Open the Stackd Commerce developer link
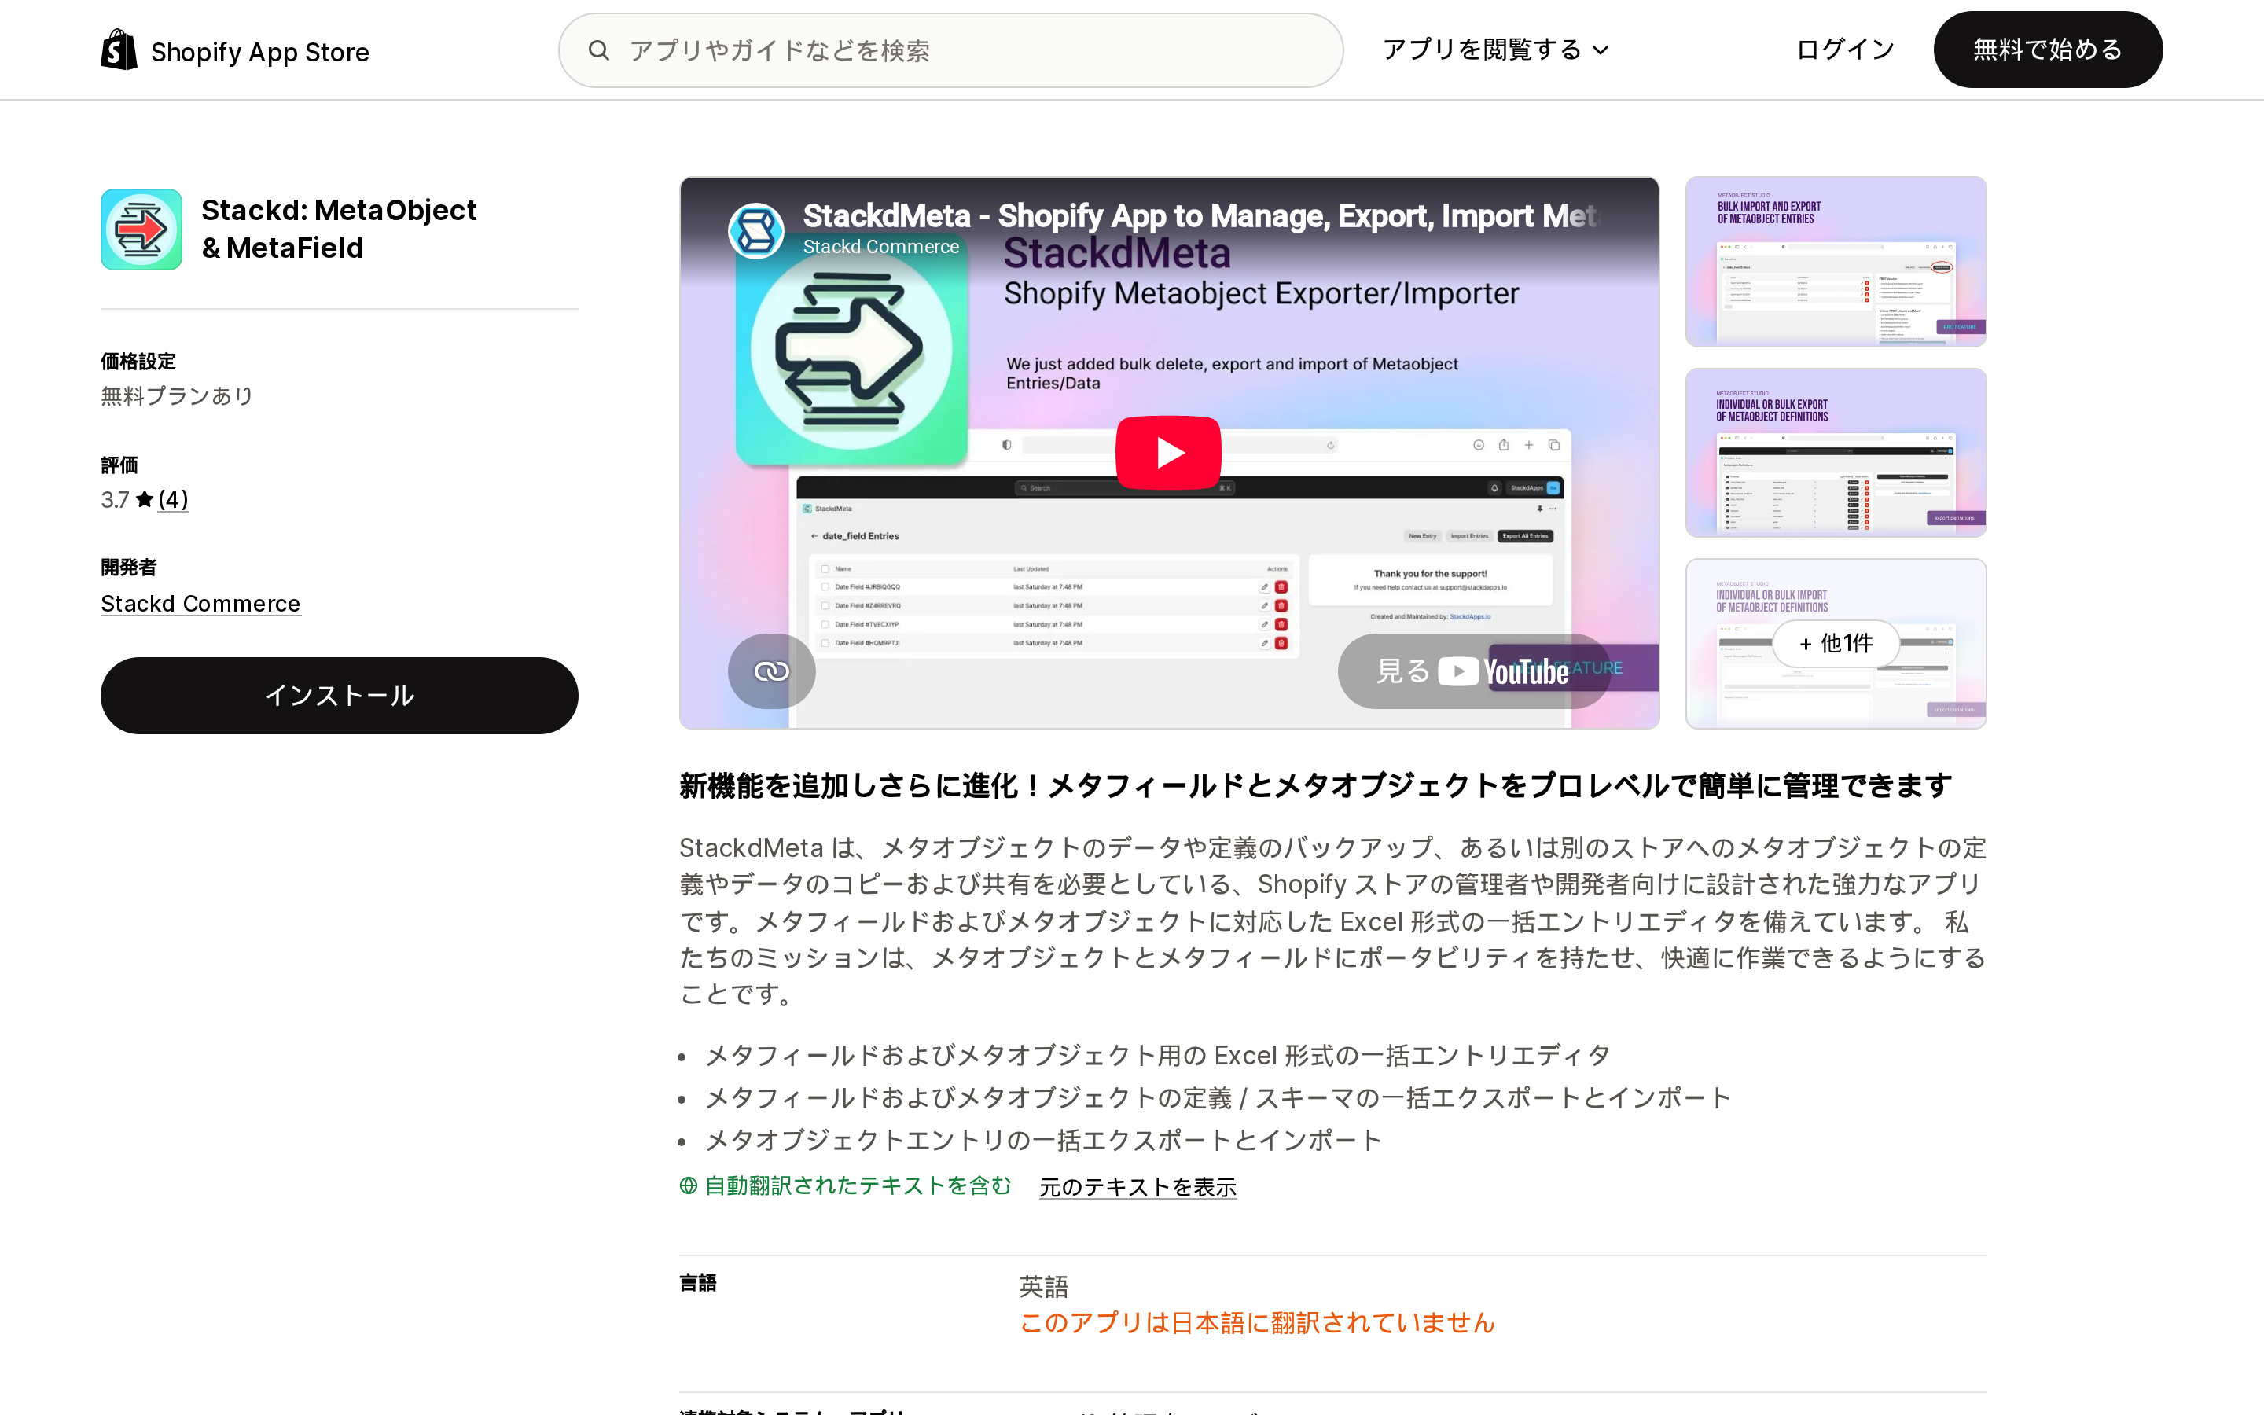Screen dimensions: 2264x1415 click(200, 604)
